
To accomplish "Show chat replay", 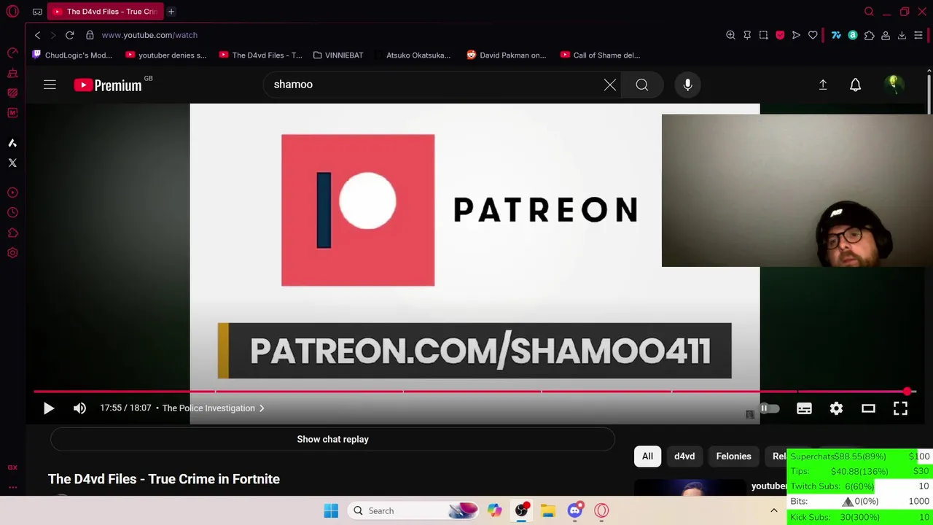I will [x=333, y=440].
